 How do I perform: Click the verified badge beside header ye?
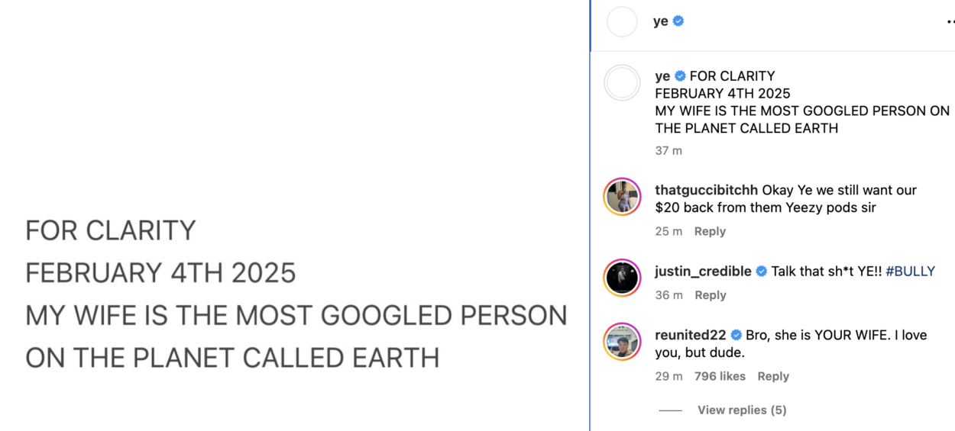[x=678, y=21]
